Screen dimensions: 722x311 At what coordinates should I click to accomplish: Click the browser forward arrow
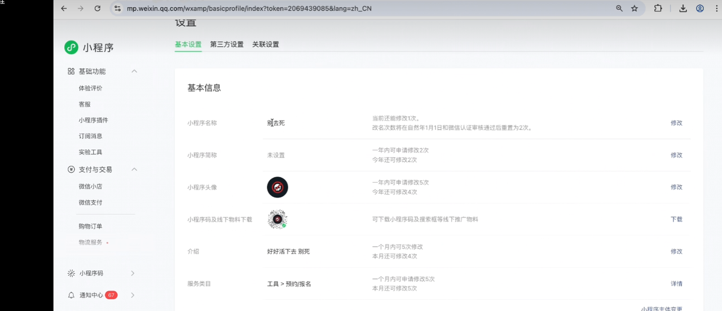pyautogui.click(x=80, y=8)
